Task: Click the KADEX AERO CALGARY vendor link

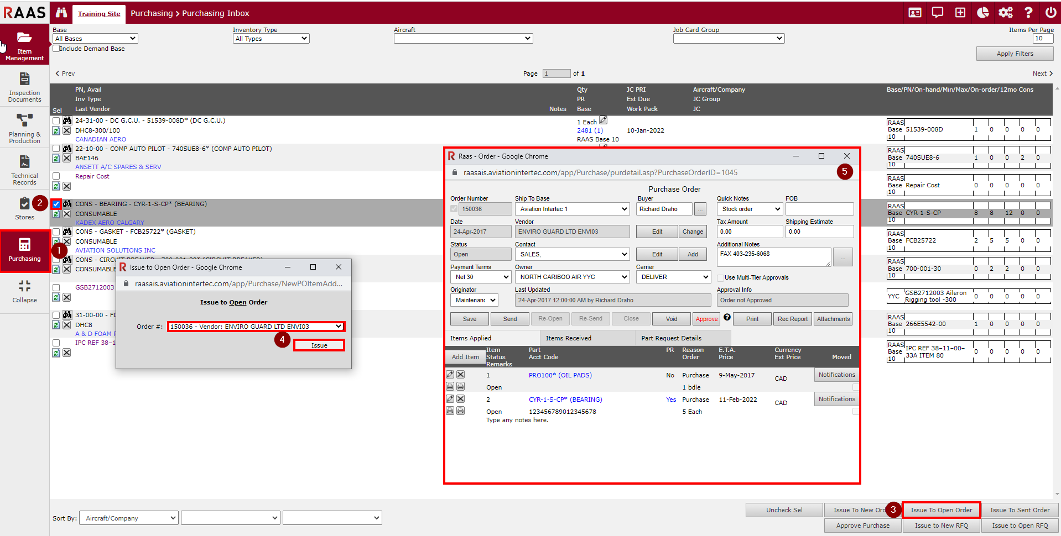Action: point(110,223)
